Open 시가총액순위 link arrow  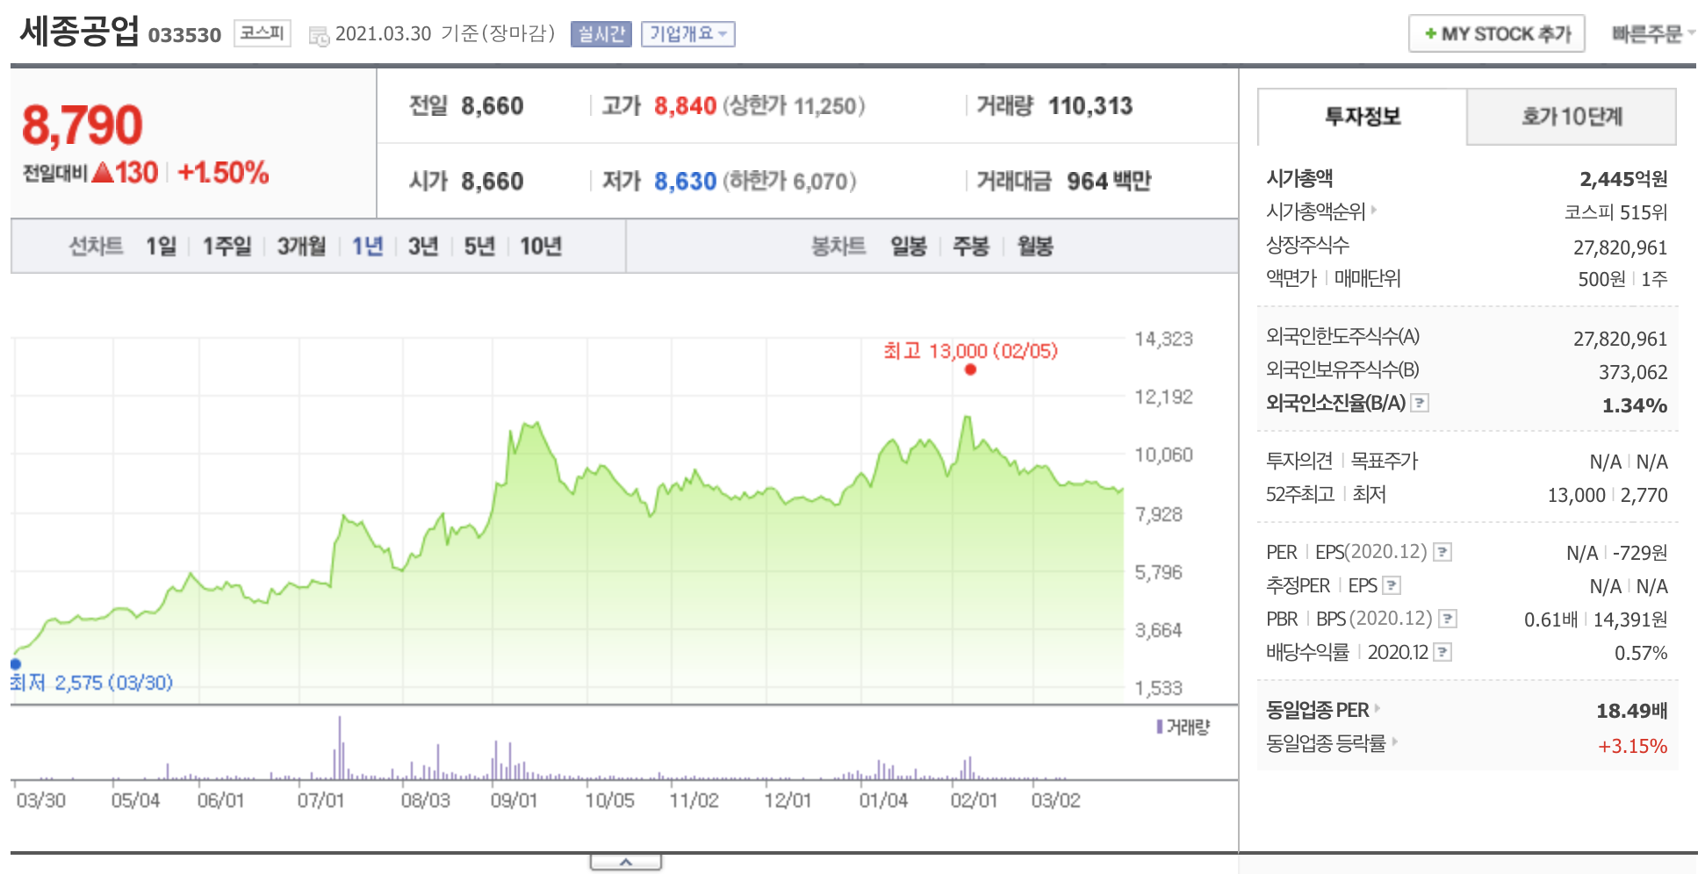pos(1321,211)
